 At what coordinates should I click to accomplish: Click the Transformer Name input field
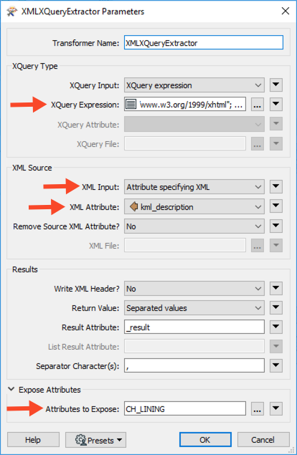pyautogui.click(x=204, y=43)
